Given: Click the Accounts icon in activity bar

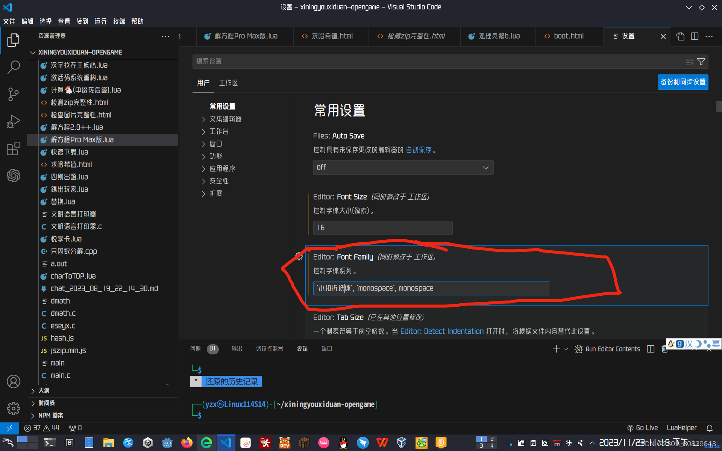Looking at the screenshot, I should (x=14, y=381).
